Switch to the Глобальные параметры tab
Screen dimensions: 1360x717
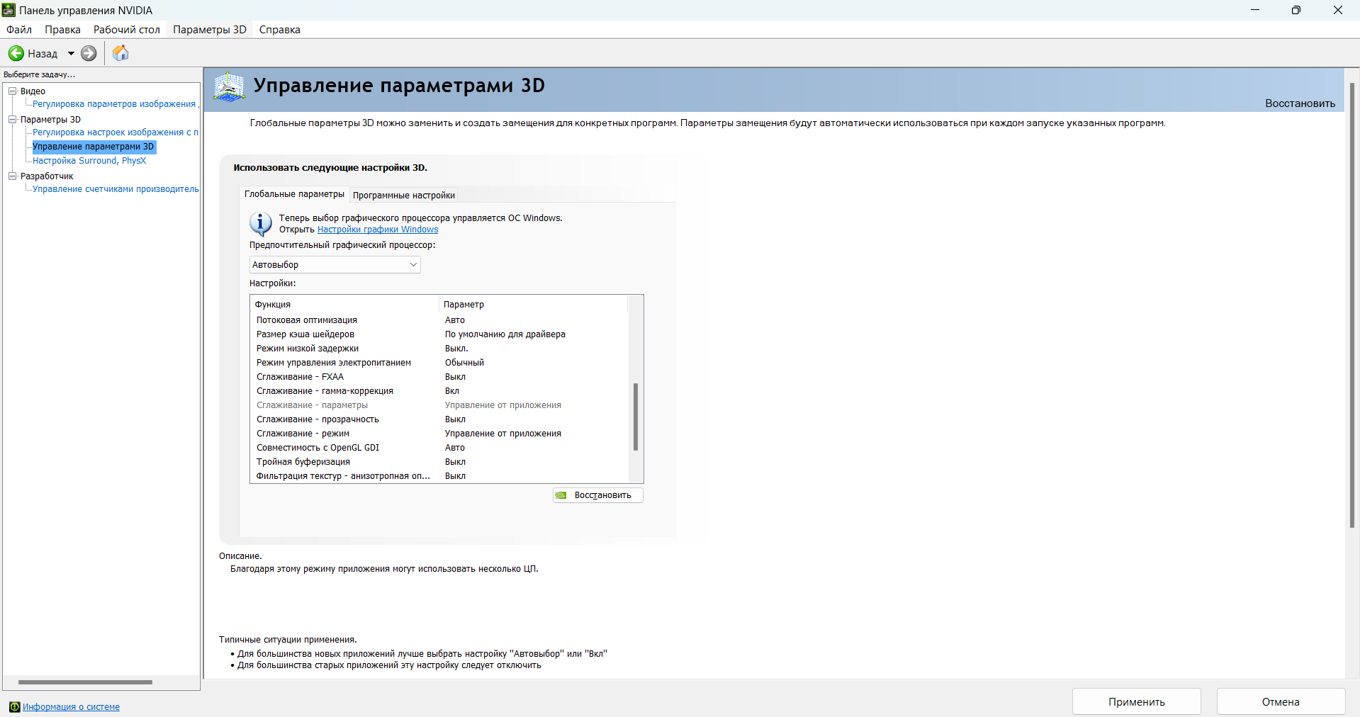pos(294,194)
